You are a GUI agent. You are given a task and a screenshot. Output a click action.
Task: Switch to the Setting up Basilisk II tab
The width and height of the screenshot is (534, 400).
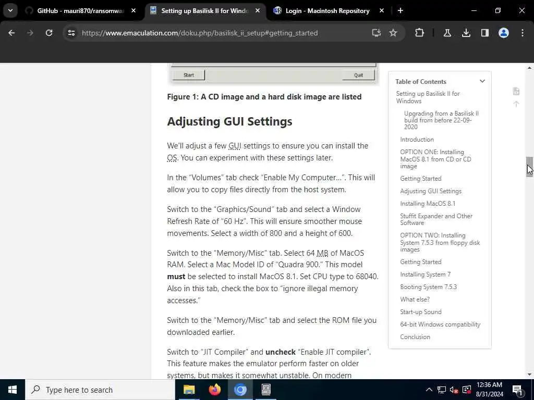tap(204, 11)
